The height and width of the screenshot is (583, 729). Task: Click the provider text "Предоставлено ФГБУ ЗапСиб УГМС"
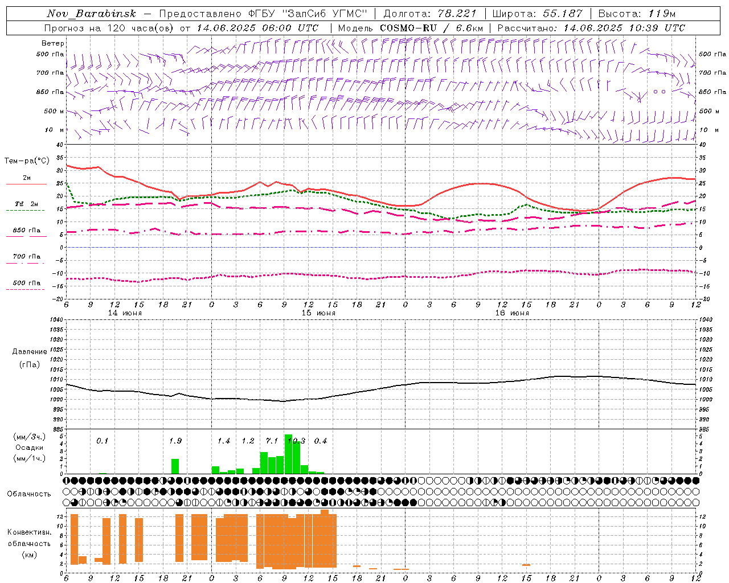tap(264, 14)
